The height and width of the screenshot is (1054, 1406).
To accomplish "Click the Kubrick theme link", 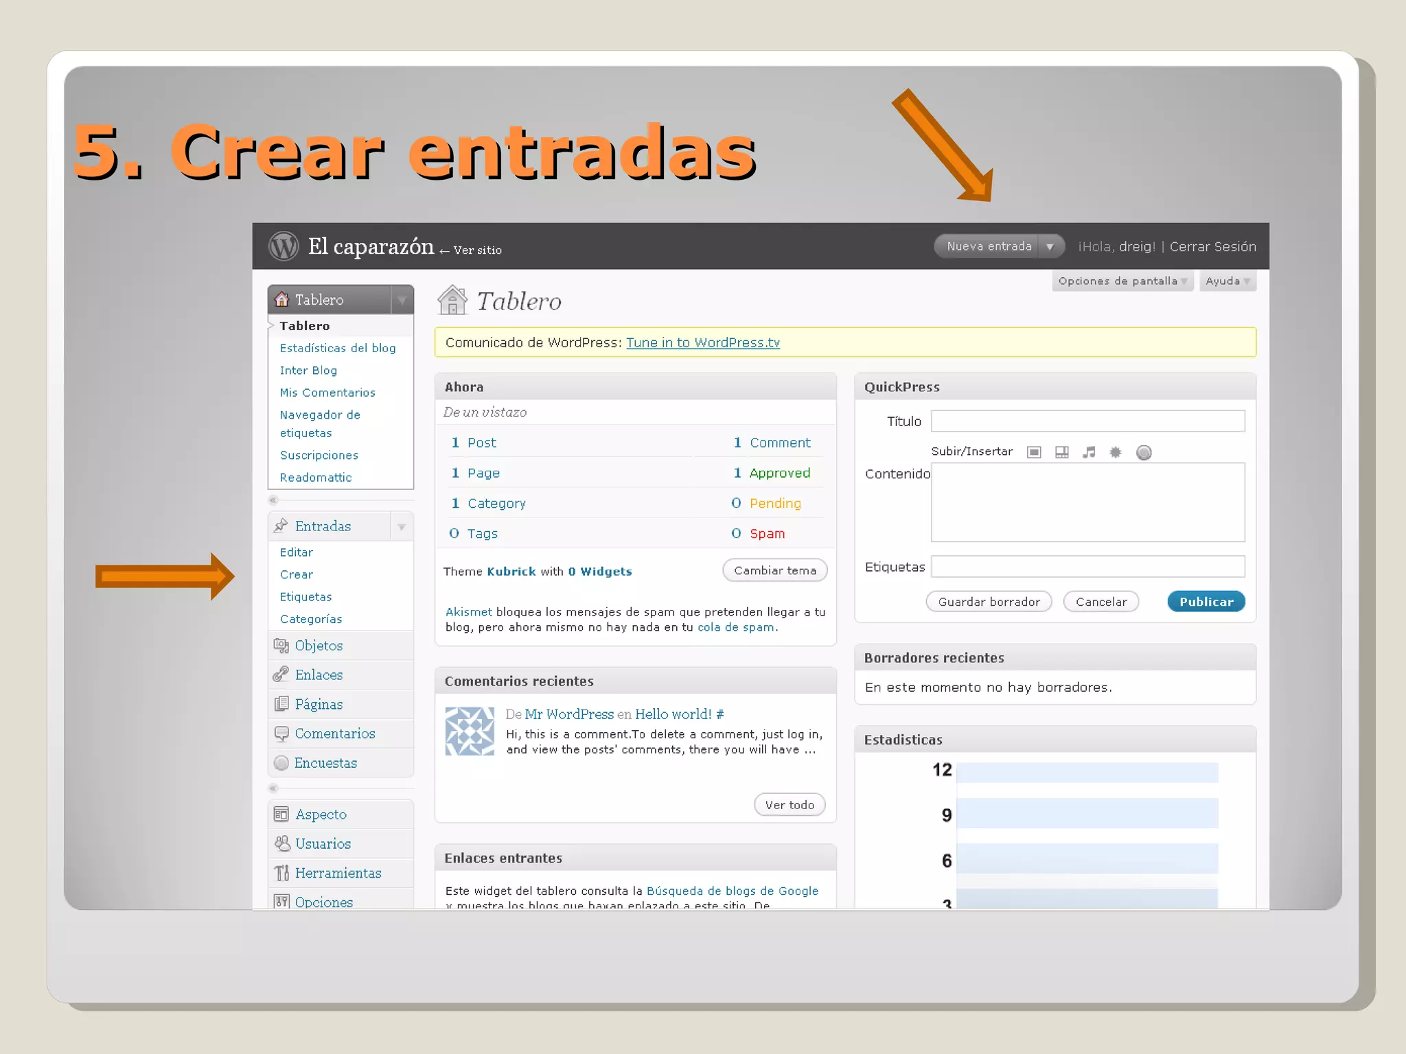I will [511, 571].
